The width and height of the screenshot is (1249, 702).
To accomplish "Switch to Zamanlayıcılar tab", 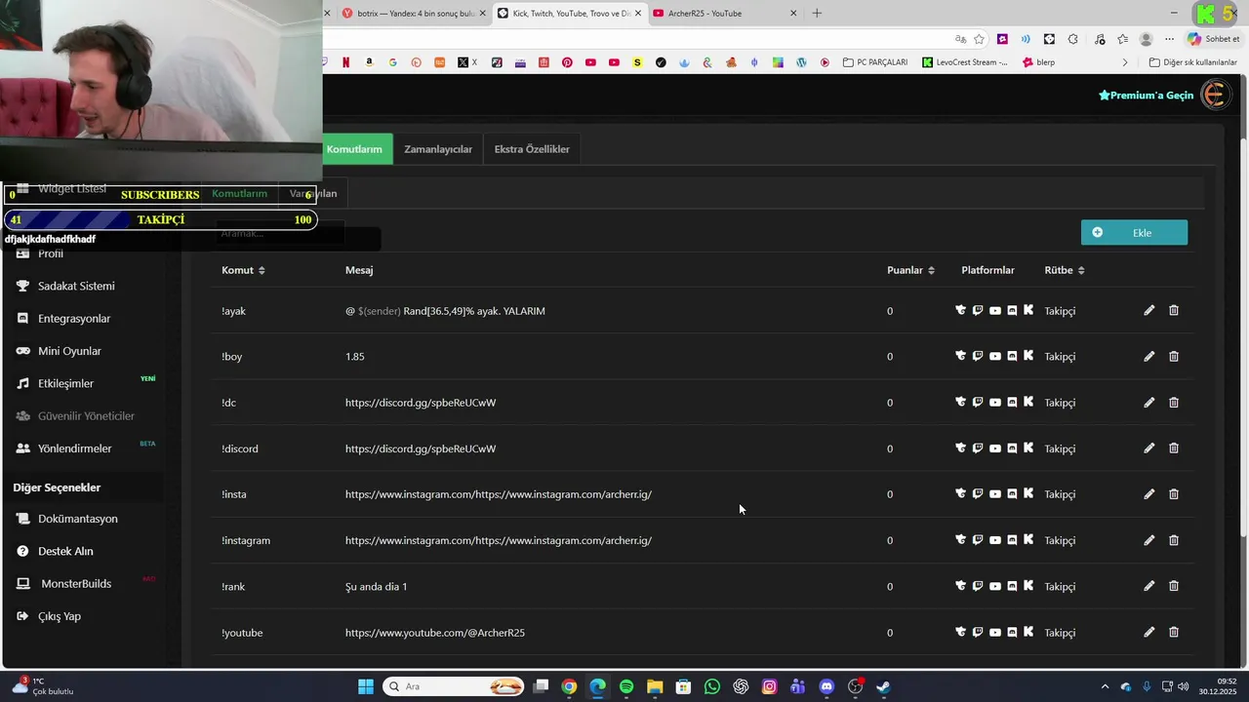I will (438, 149).
